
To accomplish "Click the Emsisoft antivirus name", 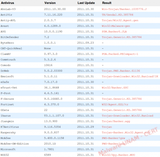I will (7, 76).
